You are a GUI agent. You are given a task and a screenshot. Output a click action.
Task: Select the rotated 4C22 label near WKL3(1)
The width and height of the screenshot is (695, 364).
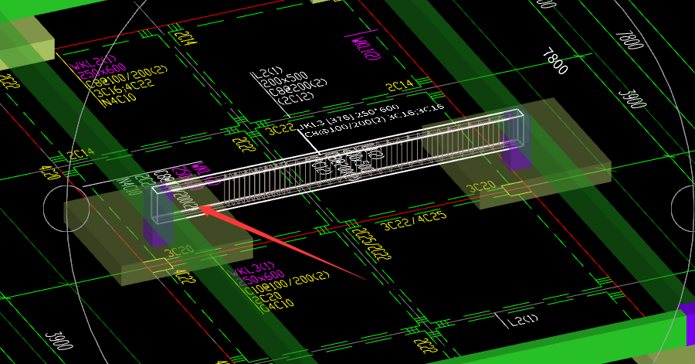pyautogui.click(x=185, y=277)
